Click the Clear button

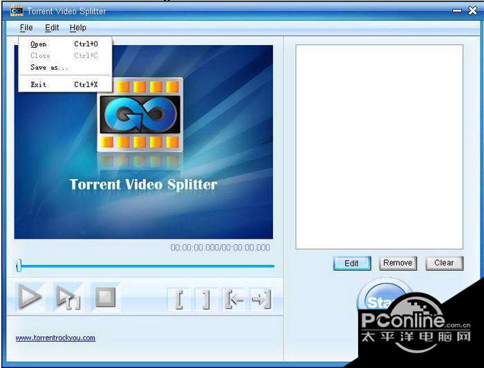point(444,263)
